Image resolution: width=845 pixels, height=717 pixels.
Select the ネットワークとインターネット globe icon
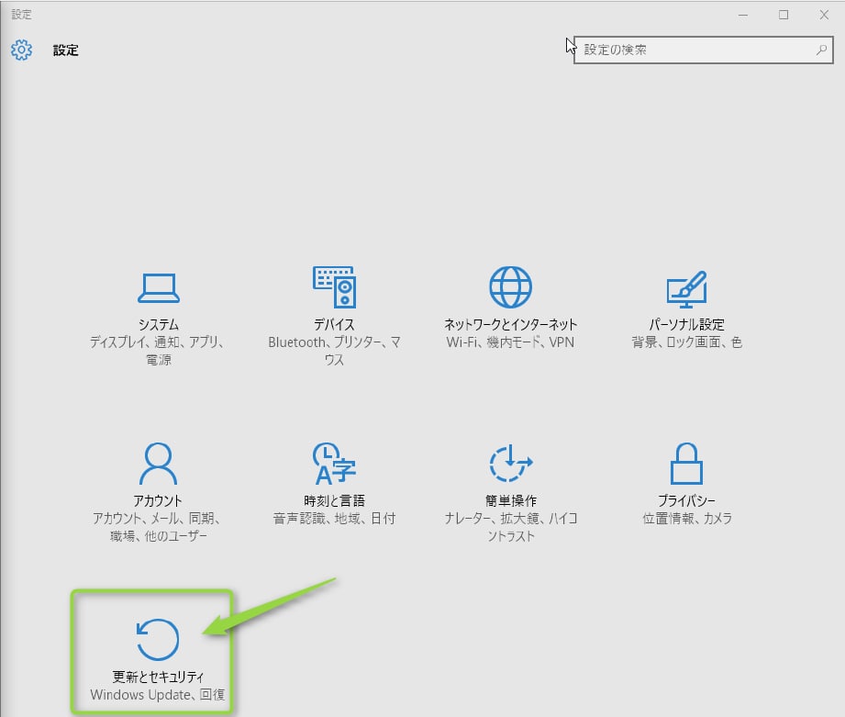pos(510,287)
